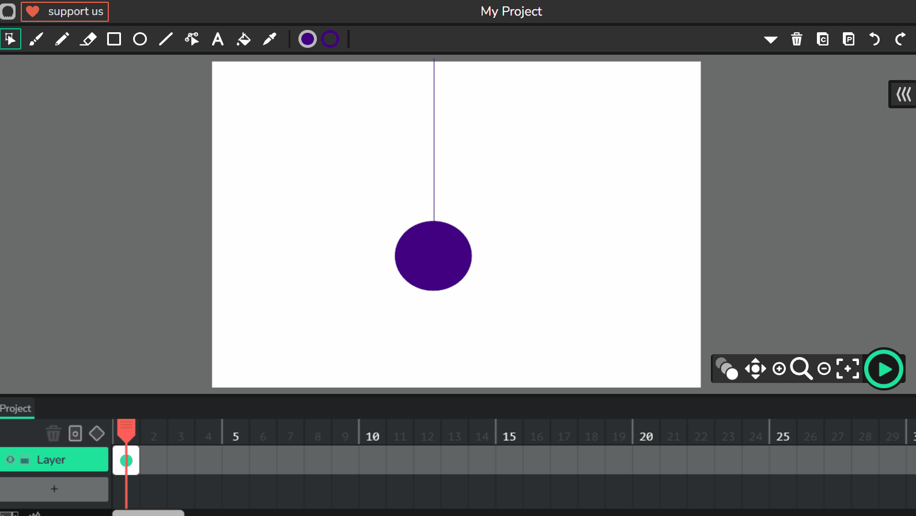The image size is (916, 516).
Task: Select the Eyedropper tool
Action: click(x=270, y=39)
